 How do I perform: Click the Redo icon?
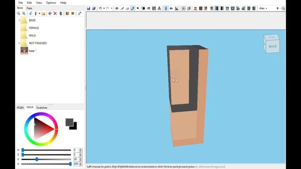click(108, 8)
